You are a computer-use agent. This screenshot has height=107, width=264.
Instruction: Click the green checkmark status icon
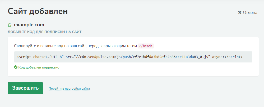point(16,67)
